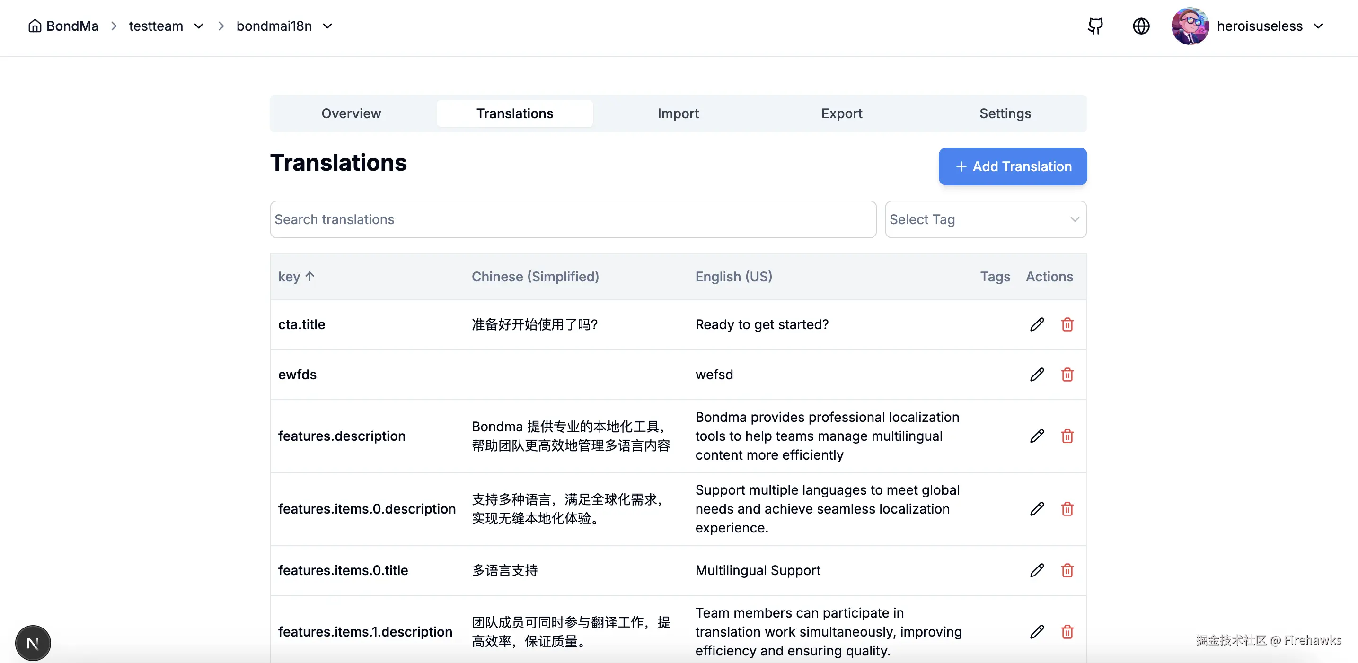Viewport: 1358px width, 663px height.
Task: Expand the bondmai18n project dropdown
Action: tap(327, 26)
